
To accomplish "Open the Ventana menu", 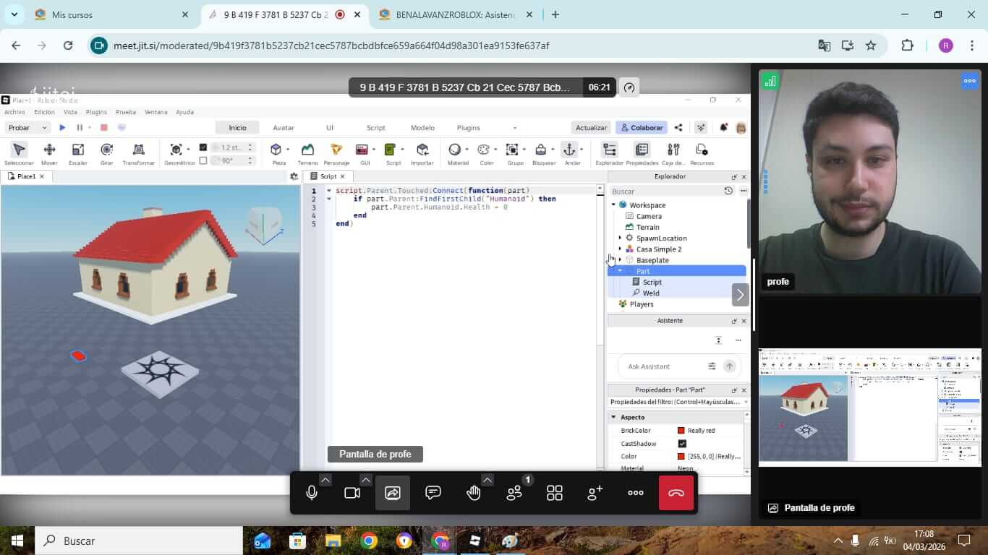I will [156, 112].
